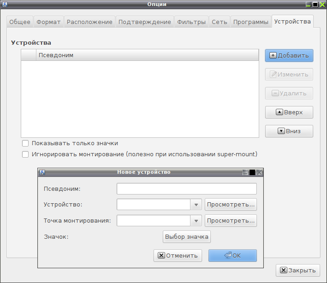Close the Новое устройство dialog via X

click(x=259, y=172)
